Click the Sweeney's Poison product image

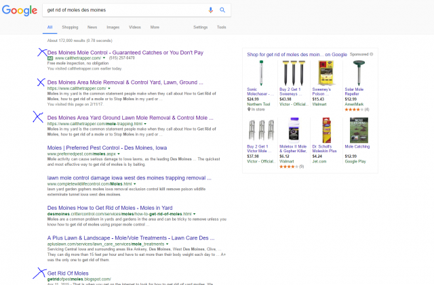click(x=325, y=73)
